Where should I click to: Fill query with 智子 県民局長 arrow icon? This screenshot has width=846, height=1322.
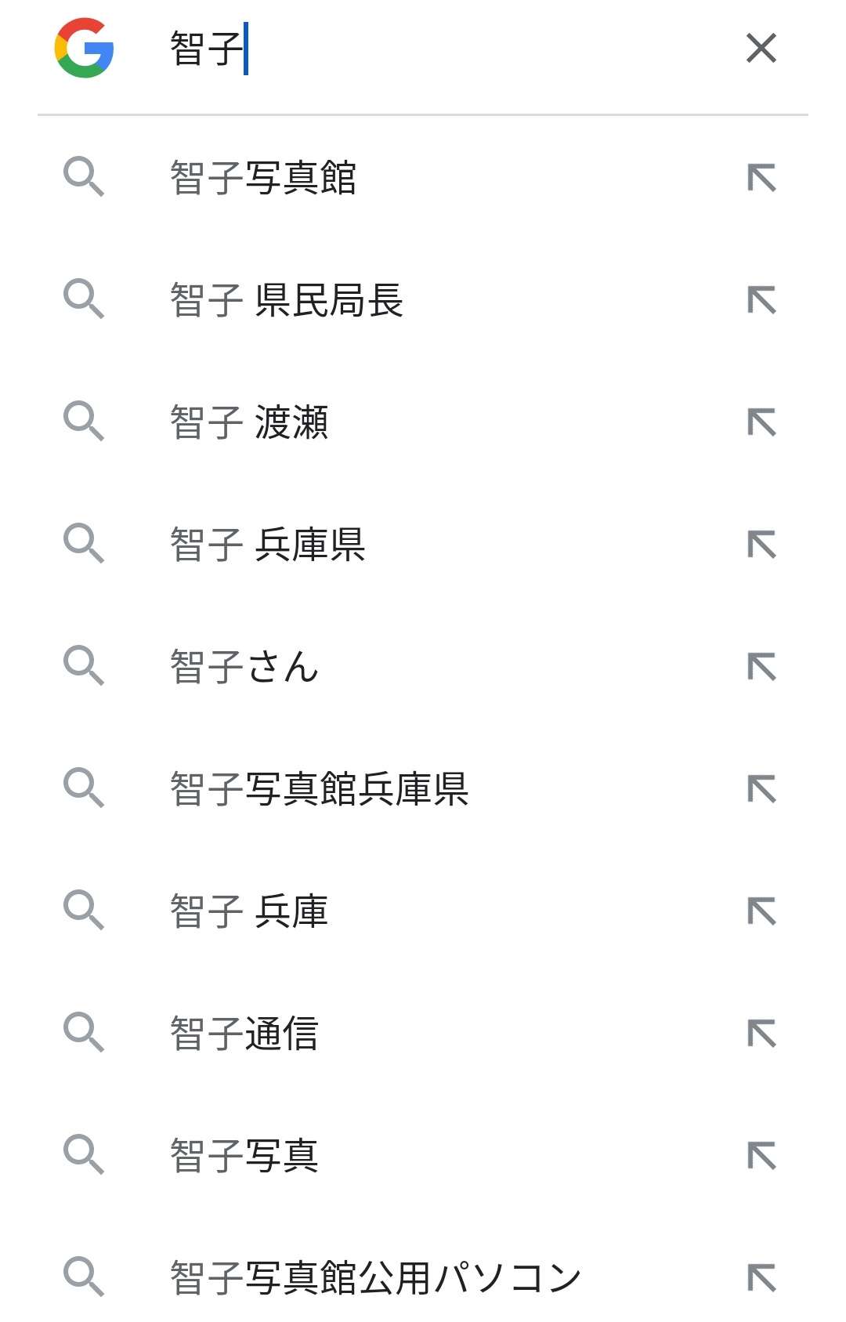pos(761,300)
